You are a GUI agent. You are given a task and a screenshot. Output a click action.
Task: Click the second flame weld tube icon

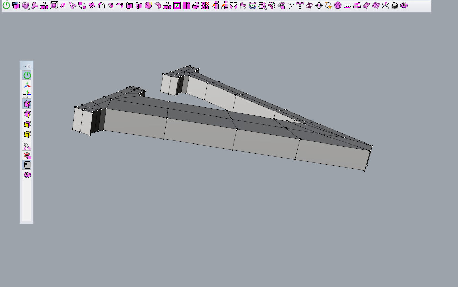[224, 5]
